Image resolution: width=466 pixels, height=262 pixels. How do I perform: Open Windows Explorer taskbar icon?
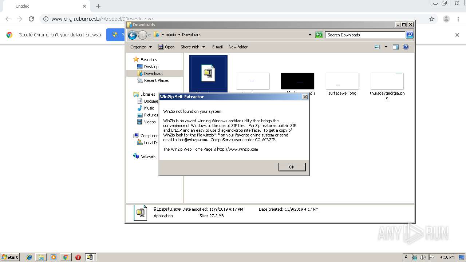(x=41, y=257)
